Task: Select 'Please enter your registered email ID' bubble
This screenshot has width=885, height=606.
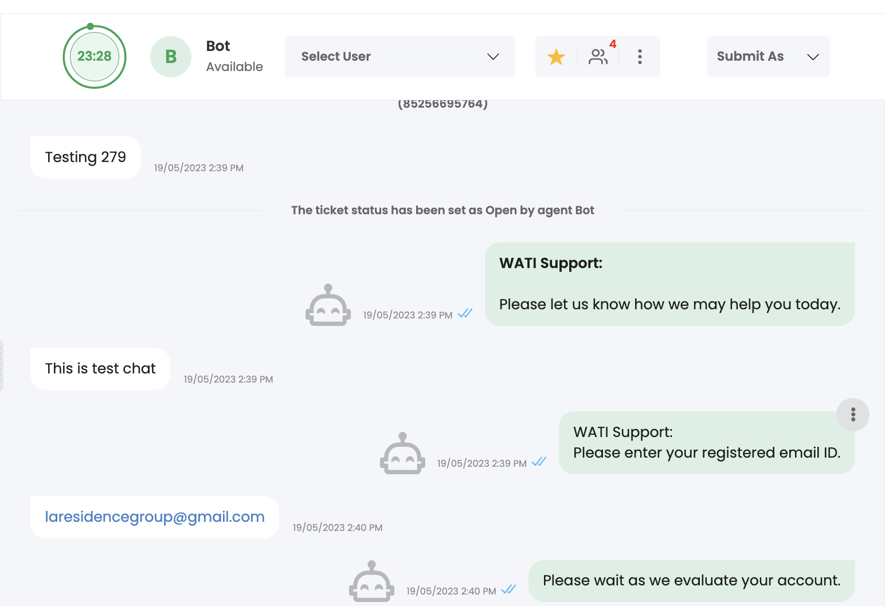Action: (707, 443)
